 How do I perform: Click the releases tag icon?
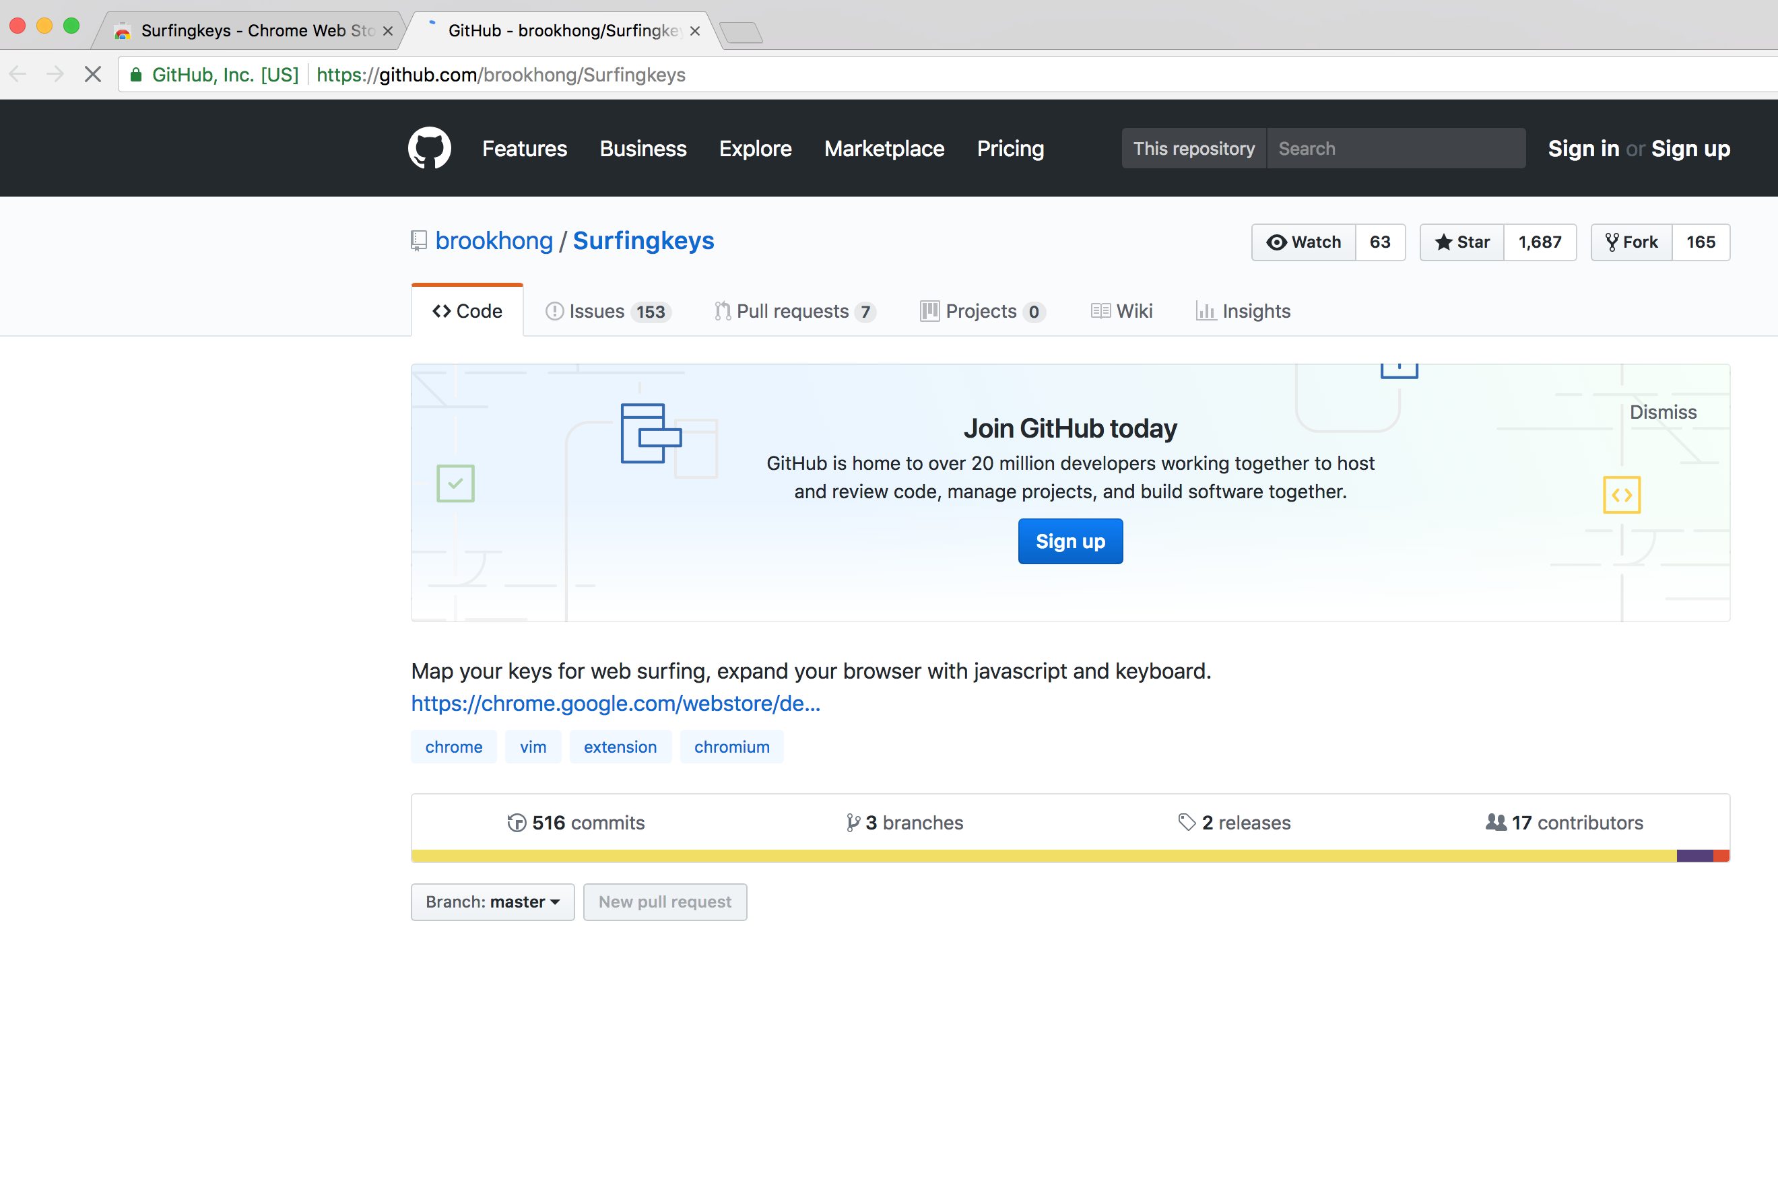(1187, 822)
